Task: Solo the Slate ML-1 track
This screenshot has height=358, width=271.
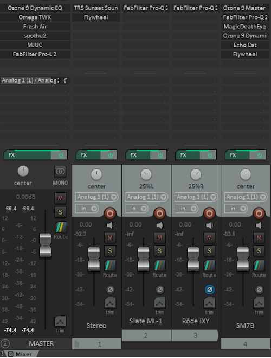Action: coord(160,251)
